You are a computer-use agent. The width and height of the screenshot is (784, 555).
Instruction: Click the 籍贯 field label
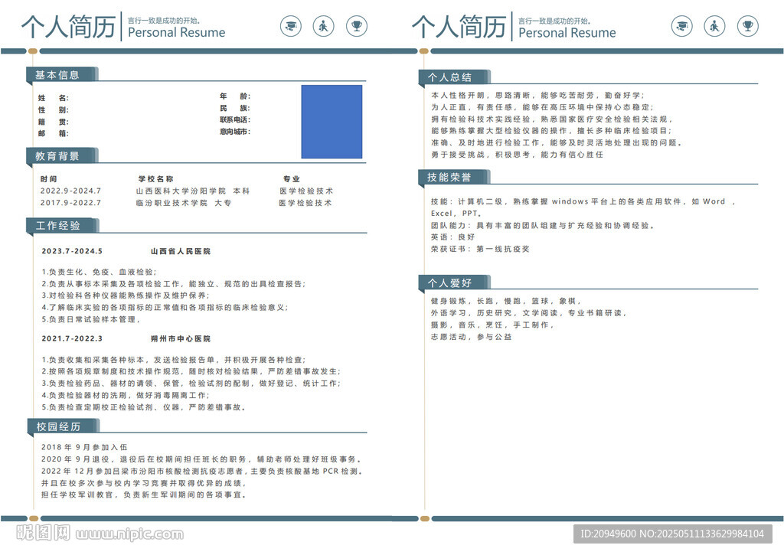[x=54, y=122]
